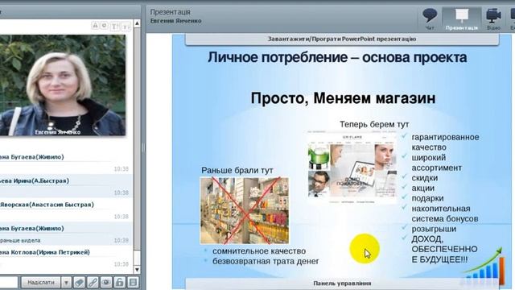
Task: Click bullet "широкий ассортимент"
Action: (x=436, y=163)
